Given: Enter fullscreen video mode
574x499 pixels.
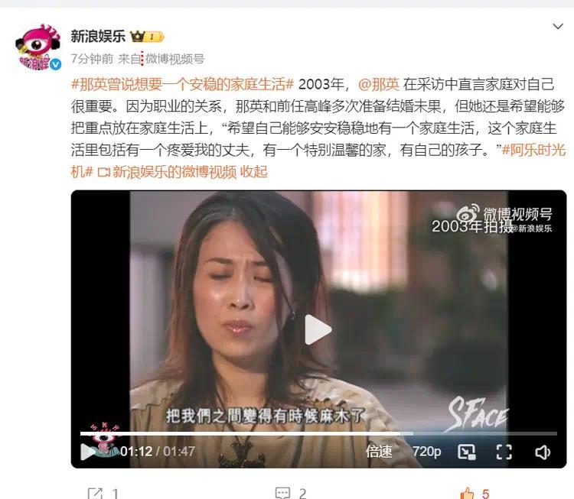Looking at the screenshot, I should pyautogui.click(x=504, y=452).
